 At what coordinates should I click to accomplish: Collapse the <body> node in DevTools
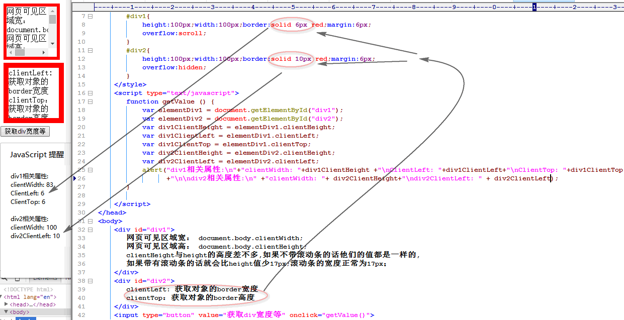pyautogui.click(x=6, y=312)
